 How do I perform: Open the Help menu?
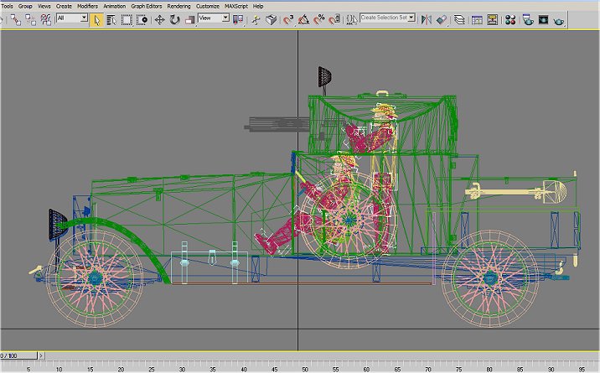coord(258,6)
